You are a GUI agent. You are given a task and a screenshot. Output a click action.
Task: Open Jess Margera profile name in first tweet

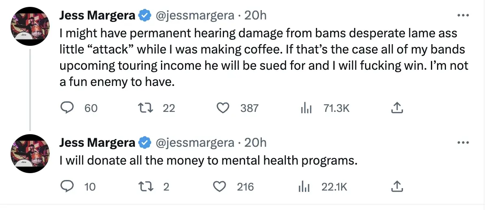97,16
